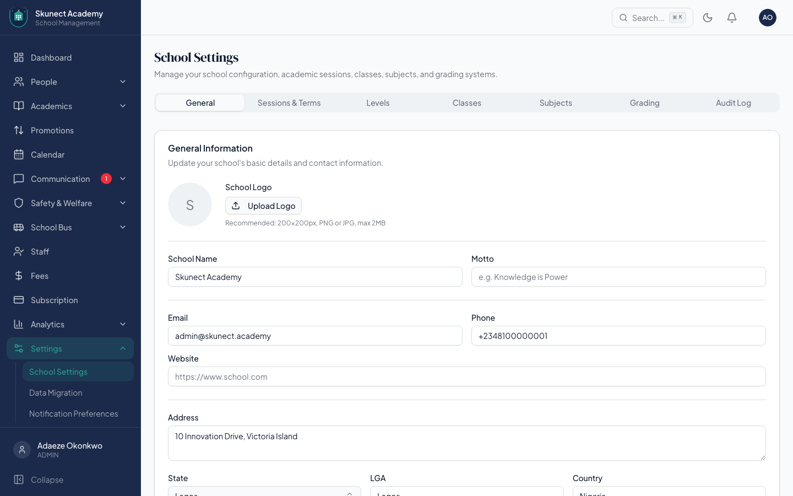
Task: Click the 'School Settings' page heading
Action: (197, 57)
